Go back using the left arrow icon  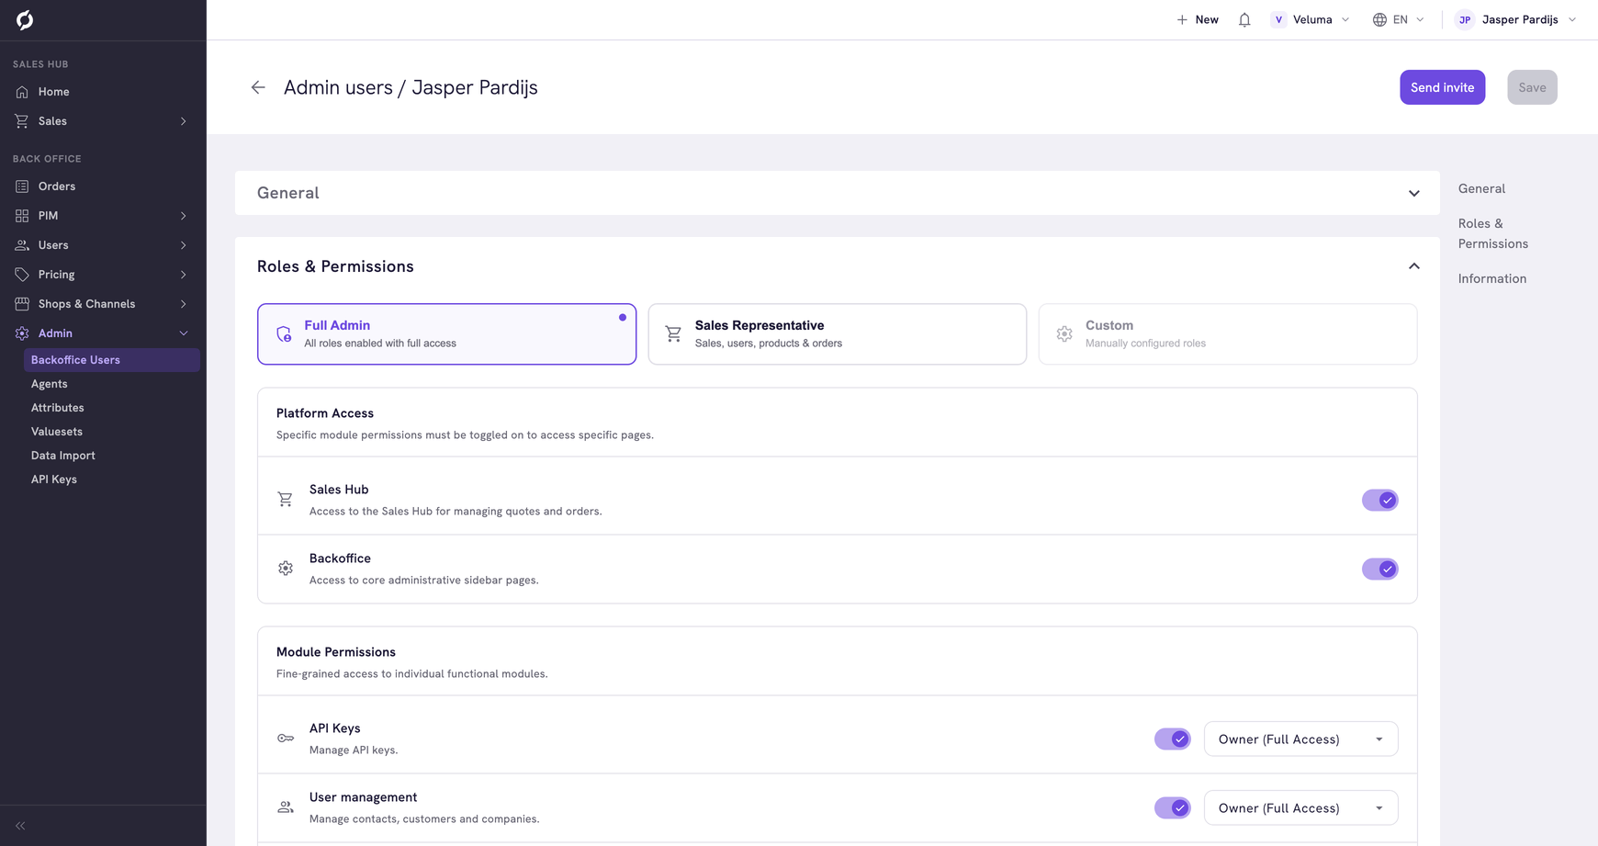[x=258, y=87]
